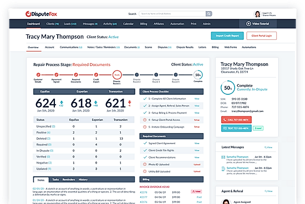Click View link in Agent & Referal
Screen dimensions: 305x204
pyautogui.click(x=268, y=191)
